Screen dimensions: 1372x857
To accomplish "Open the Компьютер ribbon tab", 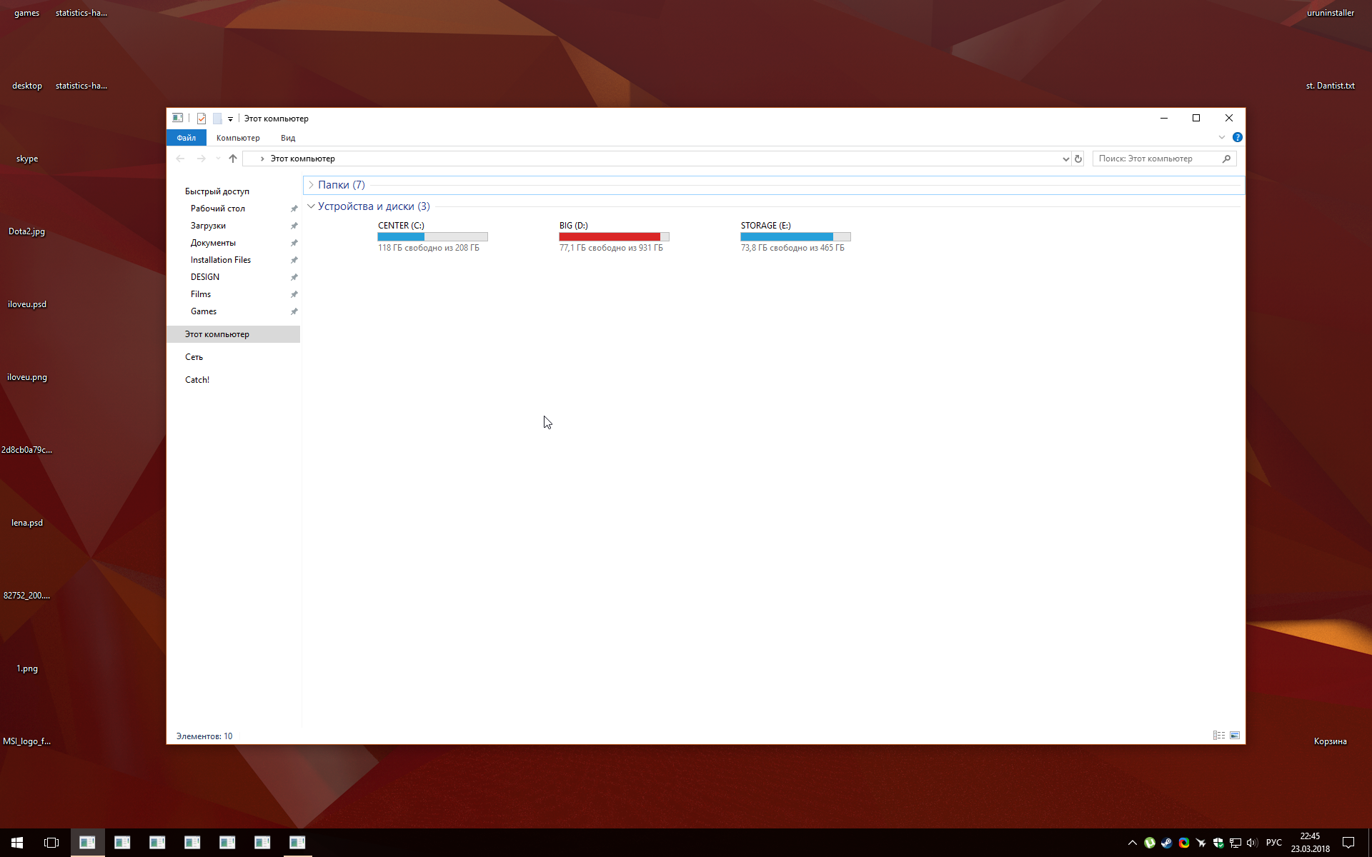I will (x=238, y=138).
